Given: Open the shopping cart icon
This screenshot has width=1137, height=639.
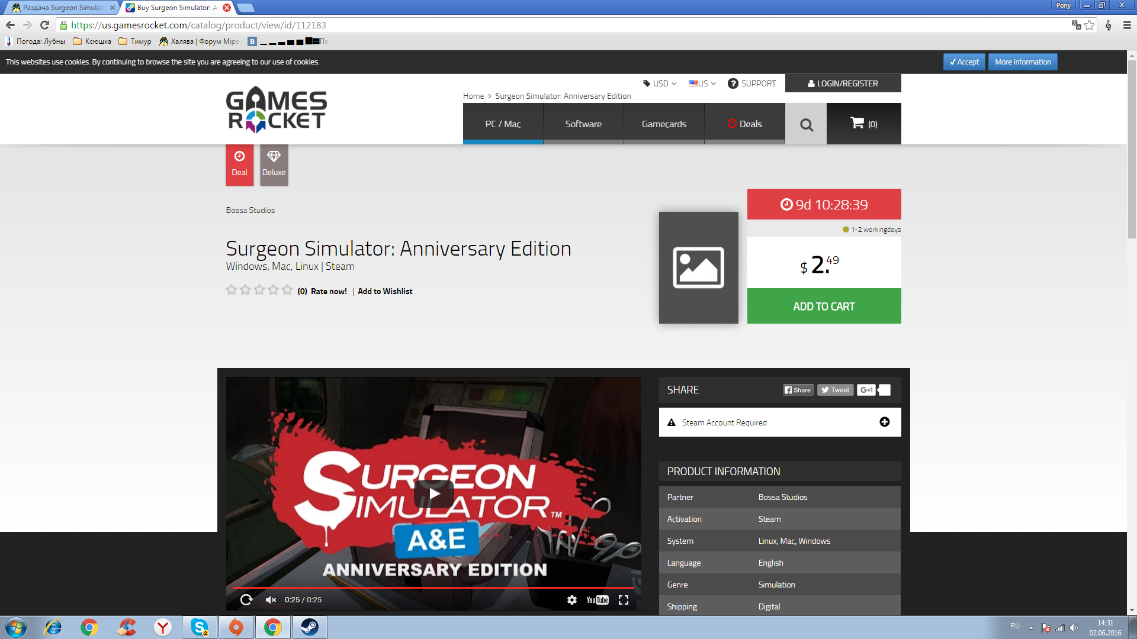Looking at the screenshot, I should tap(864, 124).
